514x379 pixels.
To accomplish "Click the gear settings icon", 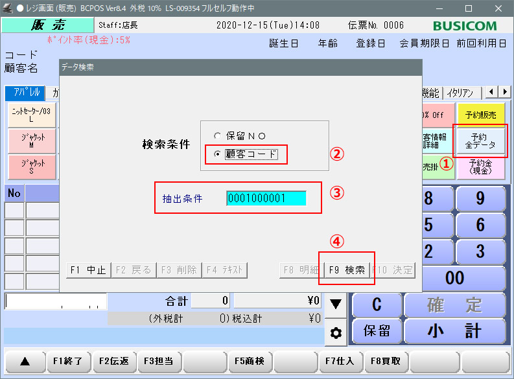I will click(x=336, y=332).
